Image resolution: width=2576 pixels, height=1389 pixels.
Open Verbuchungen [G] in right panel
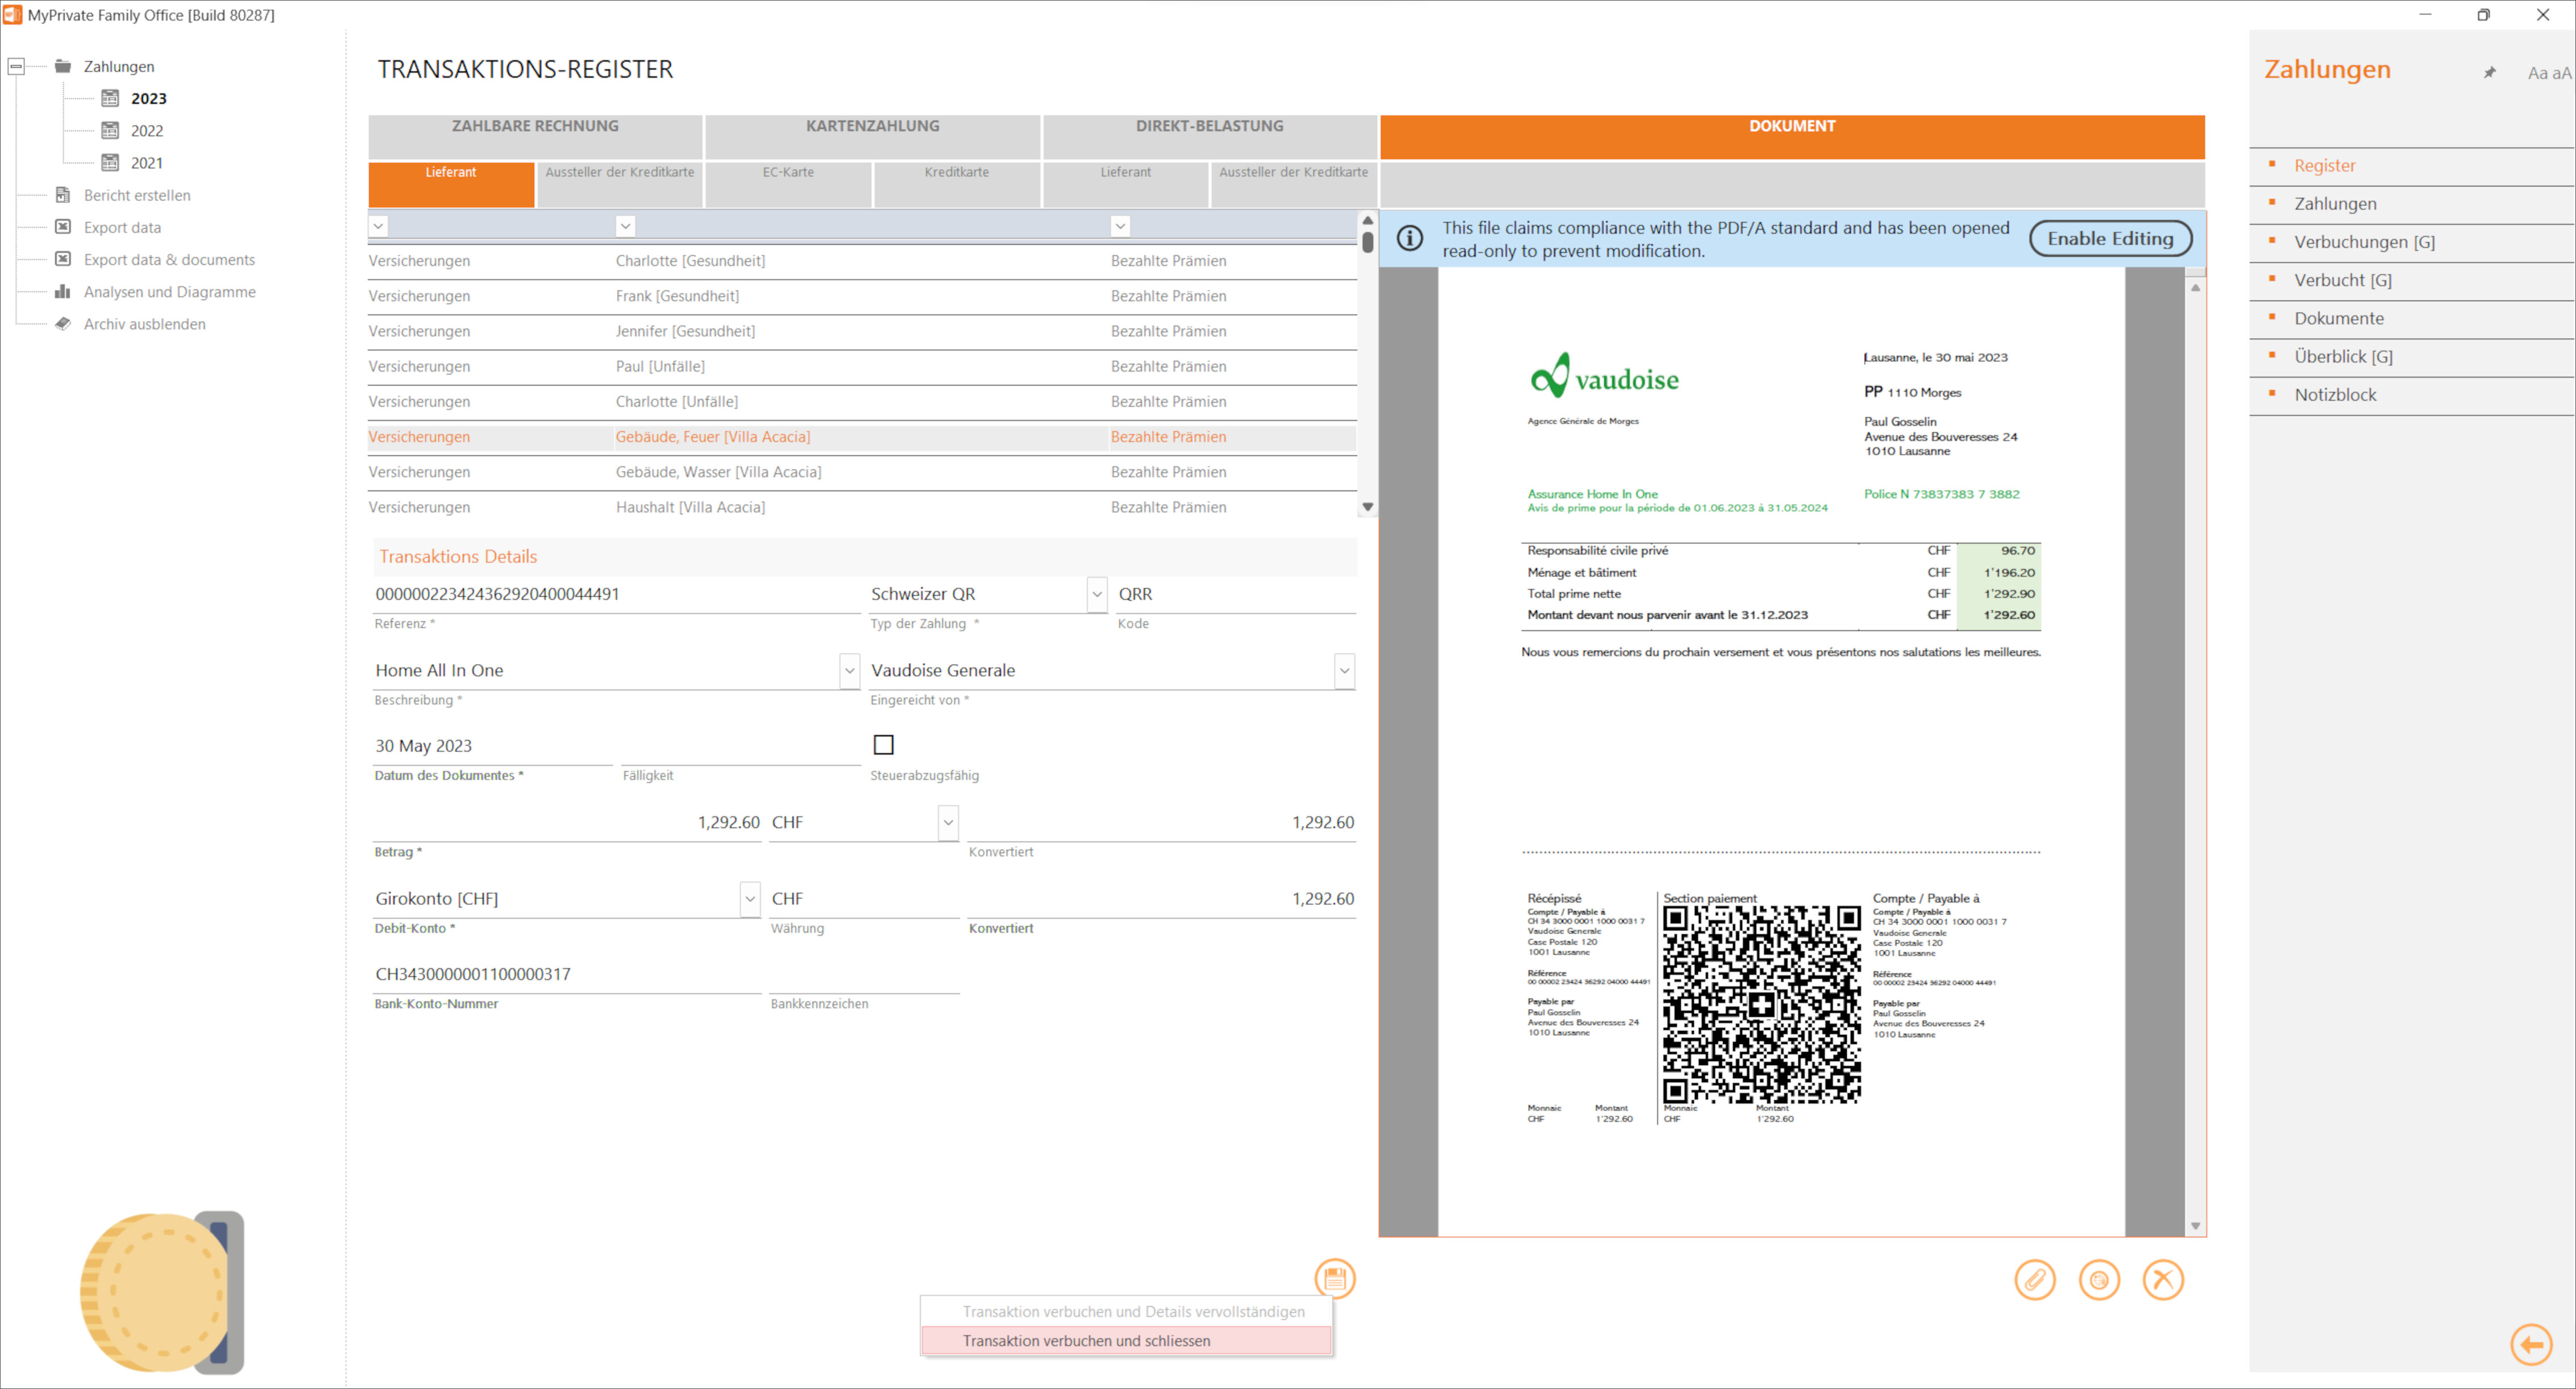coord(2364,242)
